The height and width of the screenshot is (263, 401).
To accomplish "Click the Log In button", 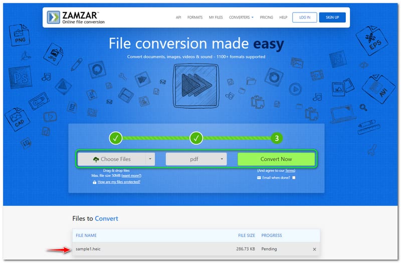I will (305, 17).
